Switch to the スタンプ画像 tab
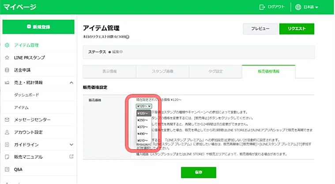335x184 pixels. (162, 71)
